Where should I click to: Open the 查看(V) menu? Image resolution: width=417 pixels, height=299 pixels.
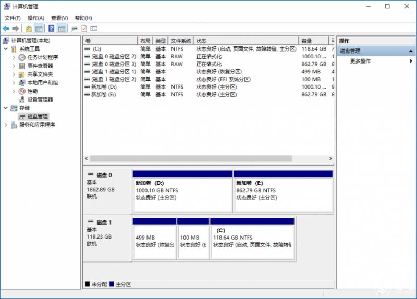tap(59, 18)
